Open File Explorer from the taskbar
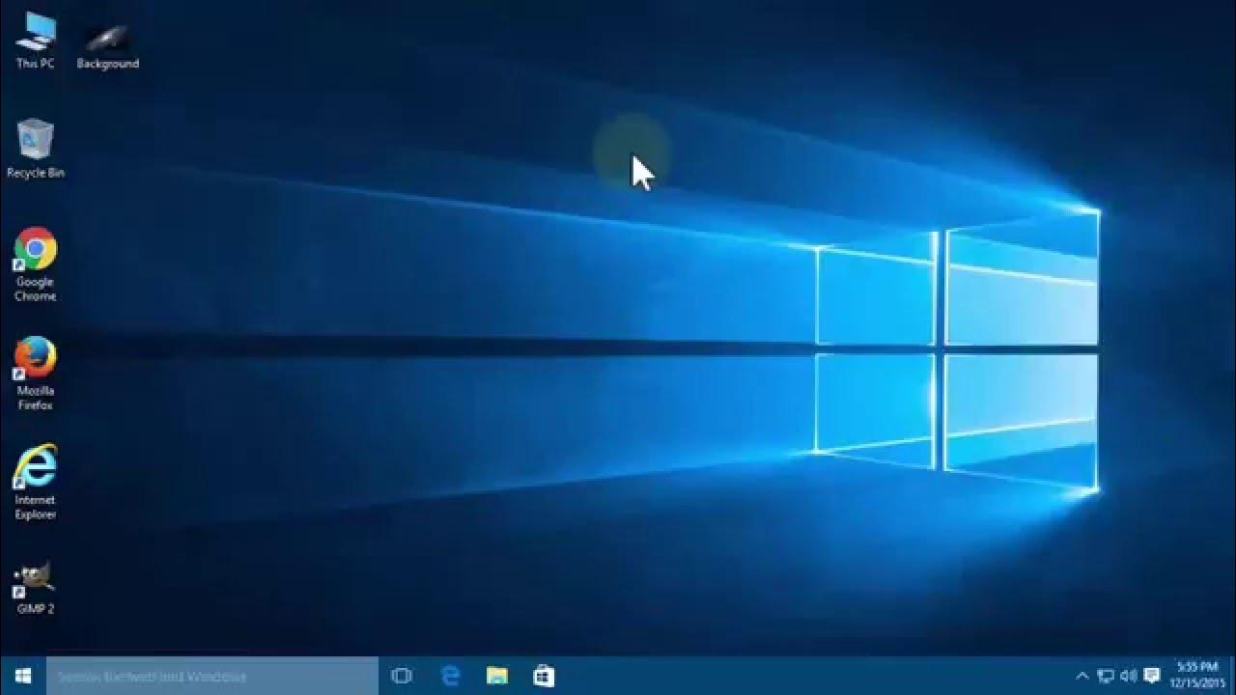The width and height of the screenshot is (1236, 695). [x=497, y=676]
